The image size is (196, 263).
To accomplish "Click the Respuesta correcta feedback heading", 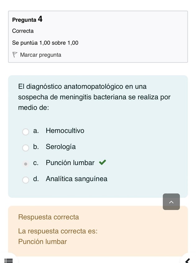I will pyautogui.click(x=48, y=217).
